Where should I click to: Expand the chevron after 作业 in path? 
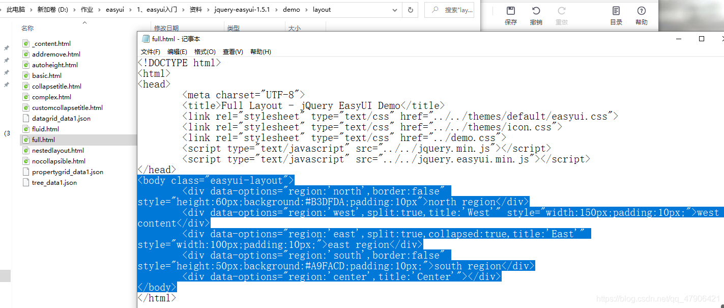click(x=100, y=10)
